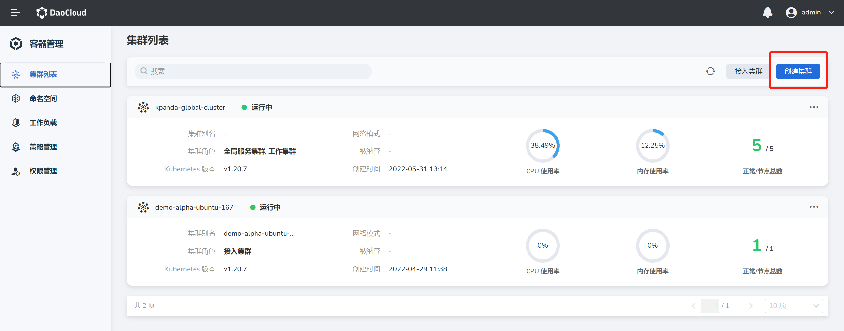This screenshot has height=331, width=844.
Task: Click the 容器管理 hexagon icon
Action: pos(16,43)
